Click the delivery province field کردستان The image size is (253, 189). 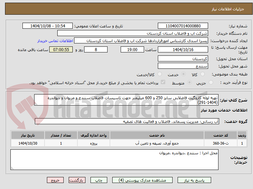(183, 58)
